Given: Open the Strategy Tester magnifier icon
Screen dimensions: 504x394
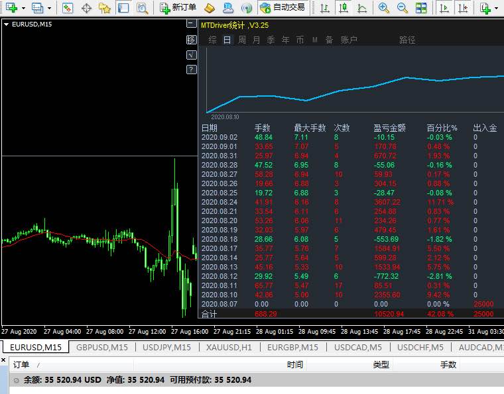Looking at the screenshot, I should click(142, 8).
